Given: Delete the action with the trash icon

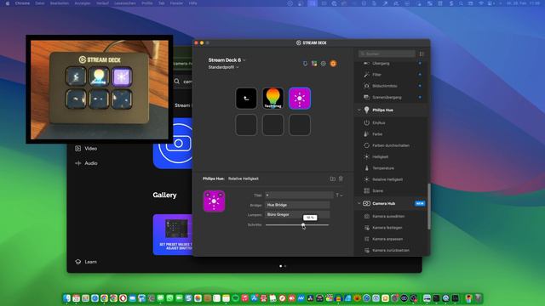Looking at the screenshot, I should pyautogui.click(x=341, y=178).
